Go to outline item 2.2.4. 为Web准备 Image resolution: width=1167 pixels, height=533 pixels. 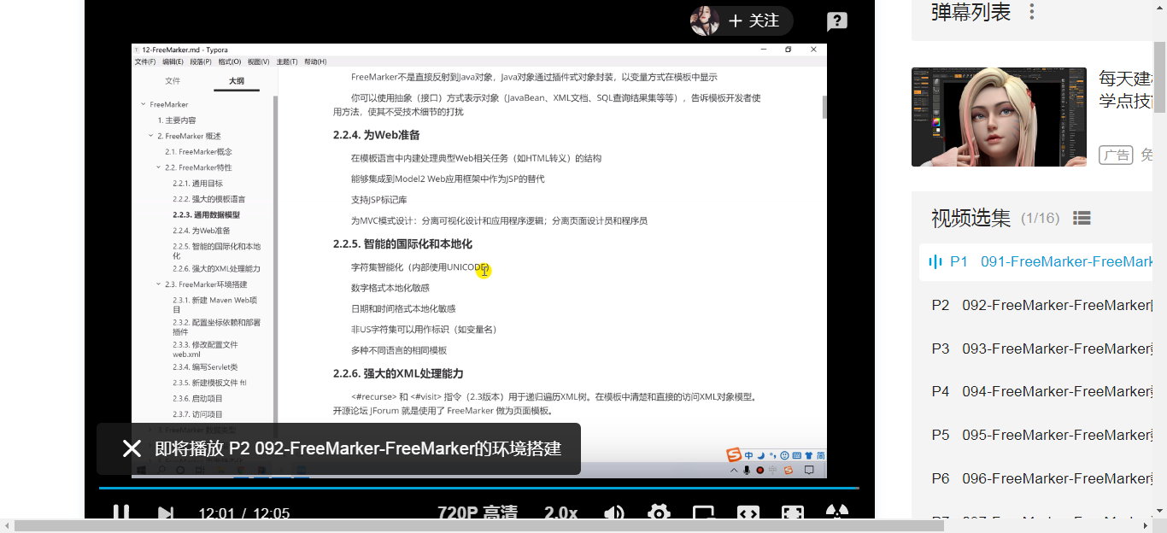click(x=202, y=231)
